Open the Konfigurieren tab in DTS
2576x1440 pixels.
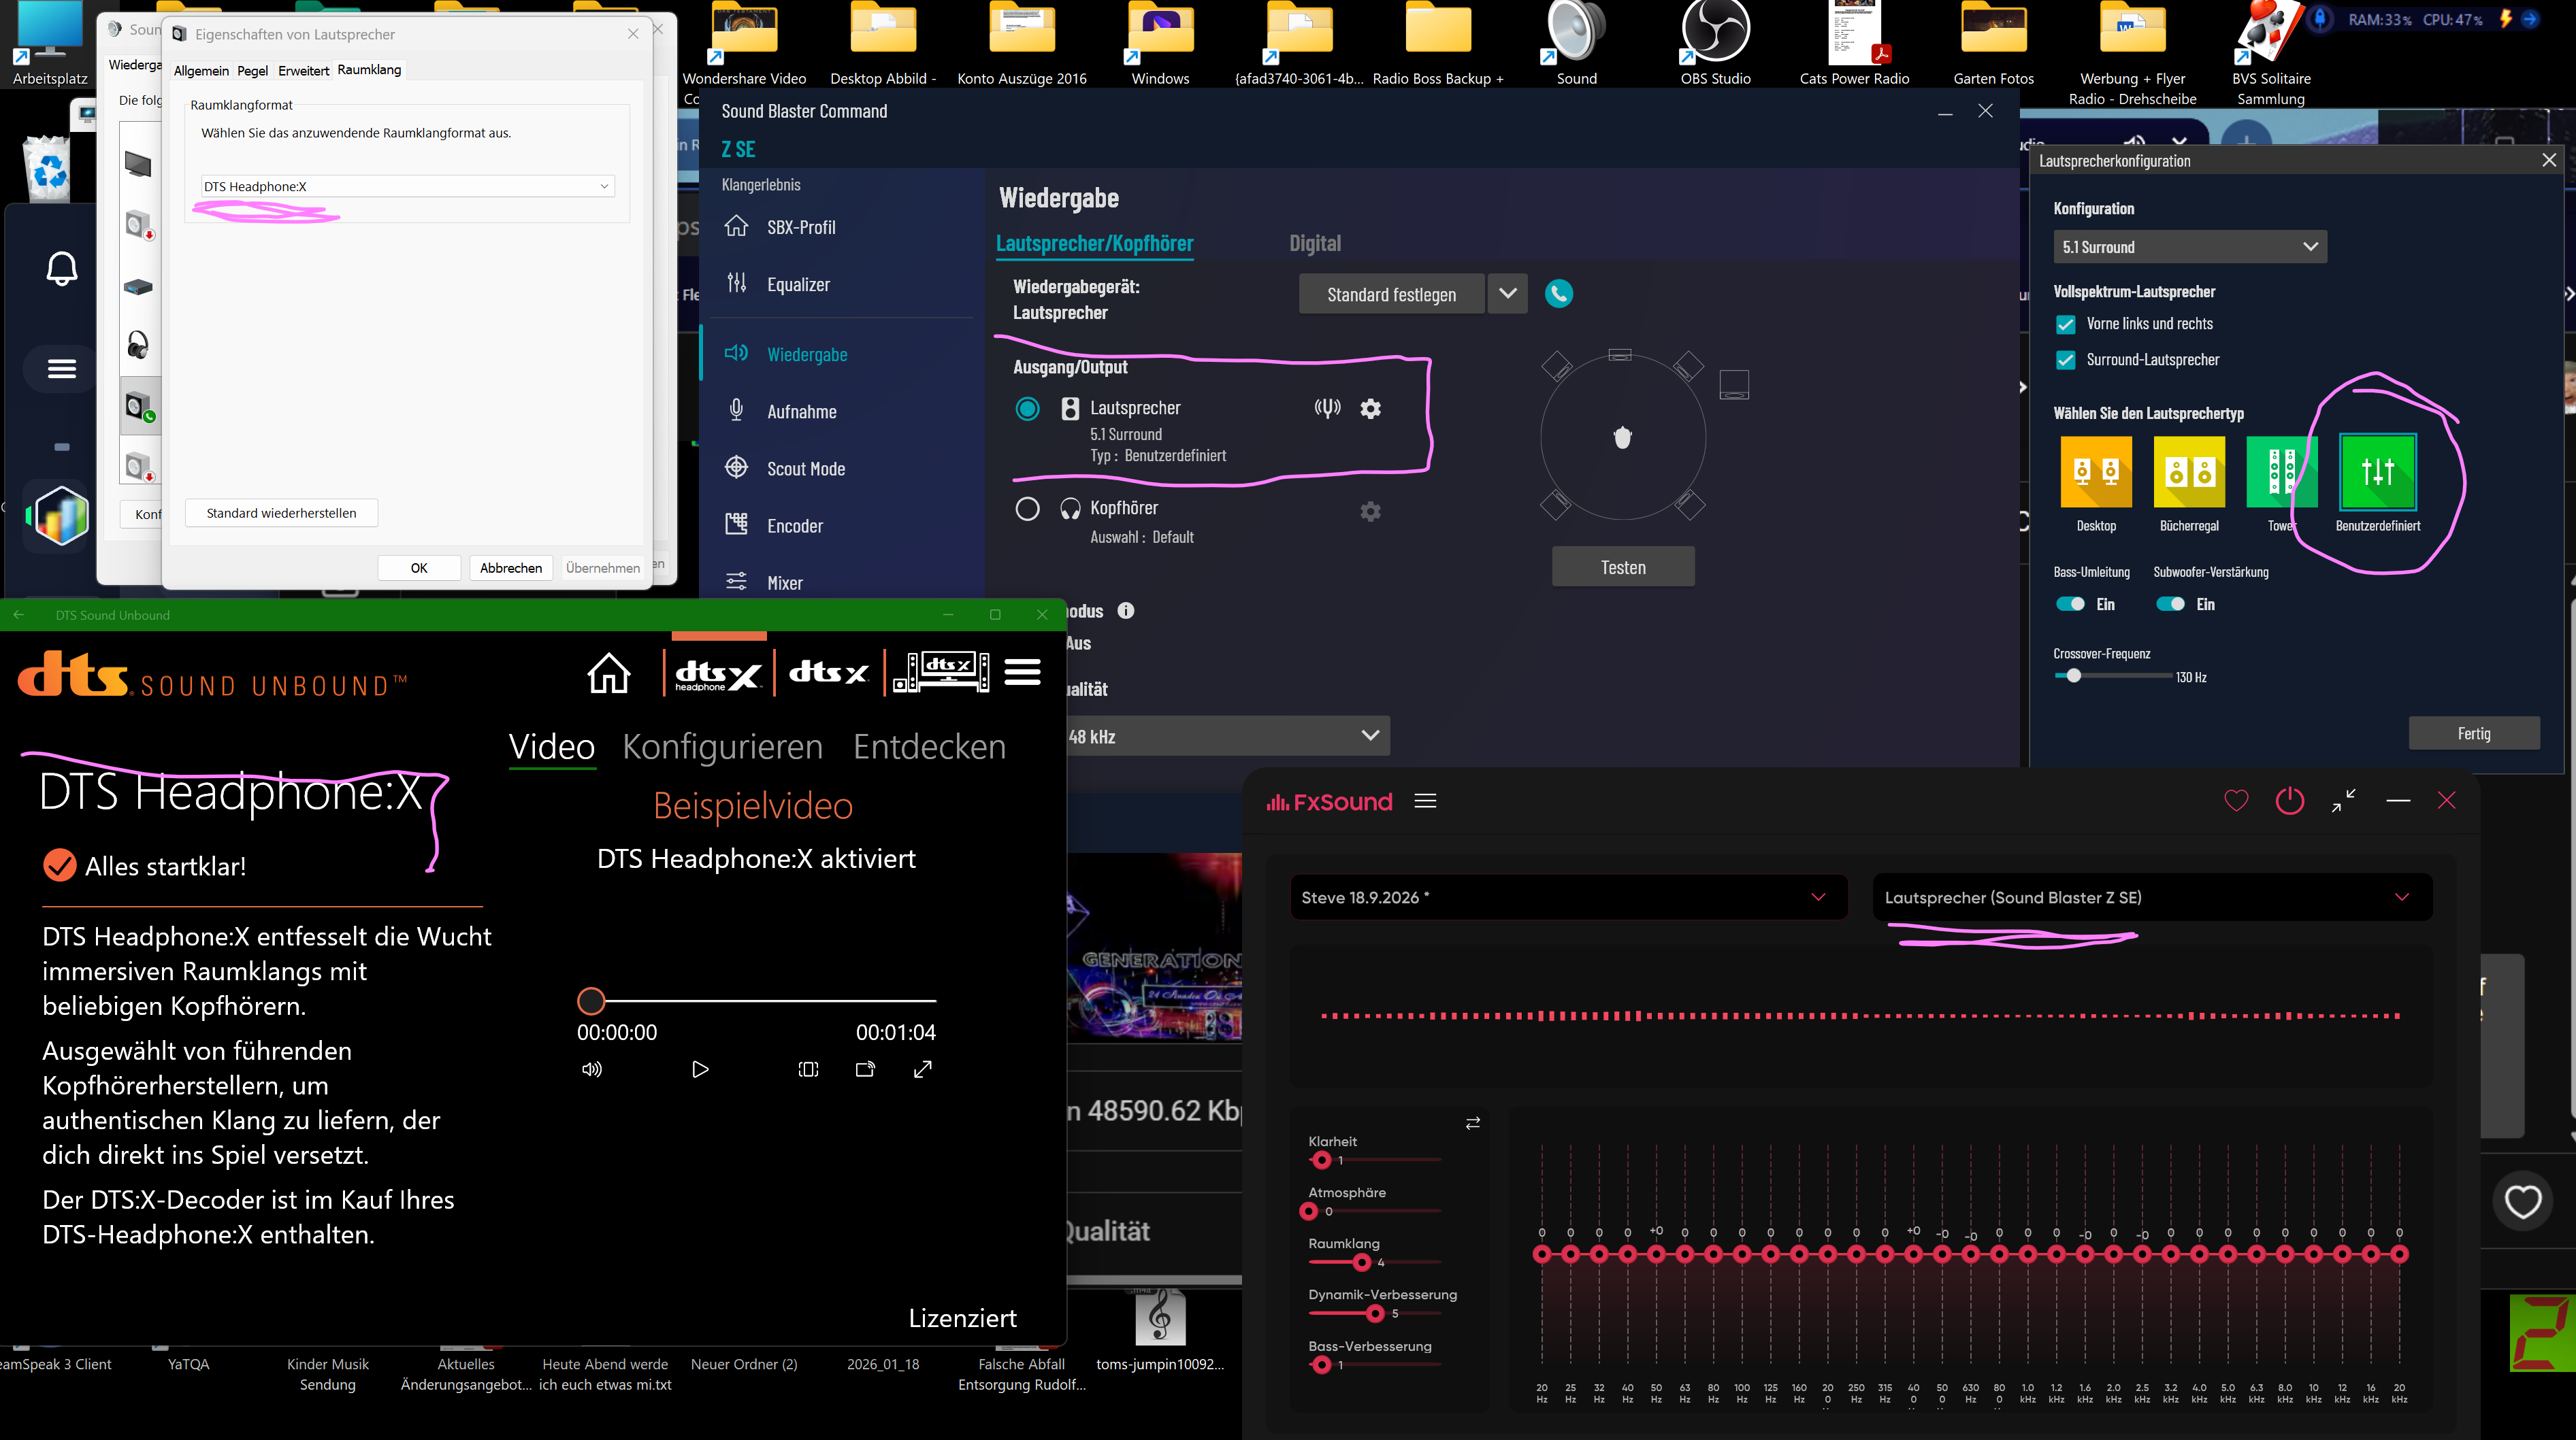click(722, 746)
